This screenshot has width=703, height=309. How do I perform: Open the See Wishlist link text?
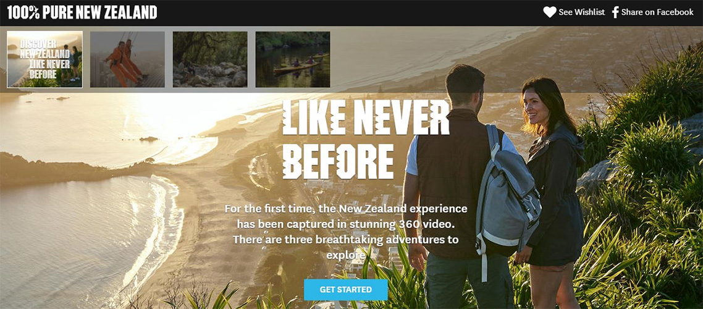coord(581,12)
